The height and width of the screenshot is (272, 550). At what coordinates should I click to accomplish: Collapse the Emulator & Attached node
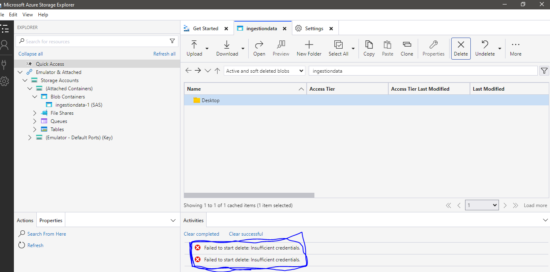point(20,72)
